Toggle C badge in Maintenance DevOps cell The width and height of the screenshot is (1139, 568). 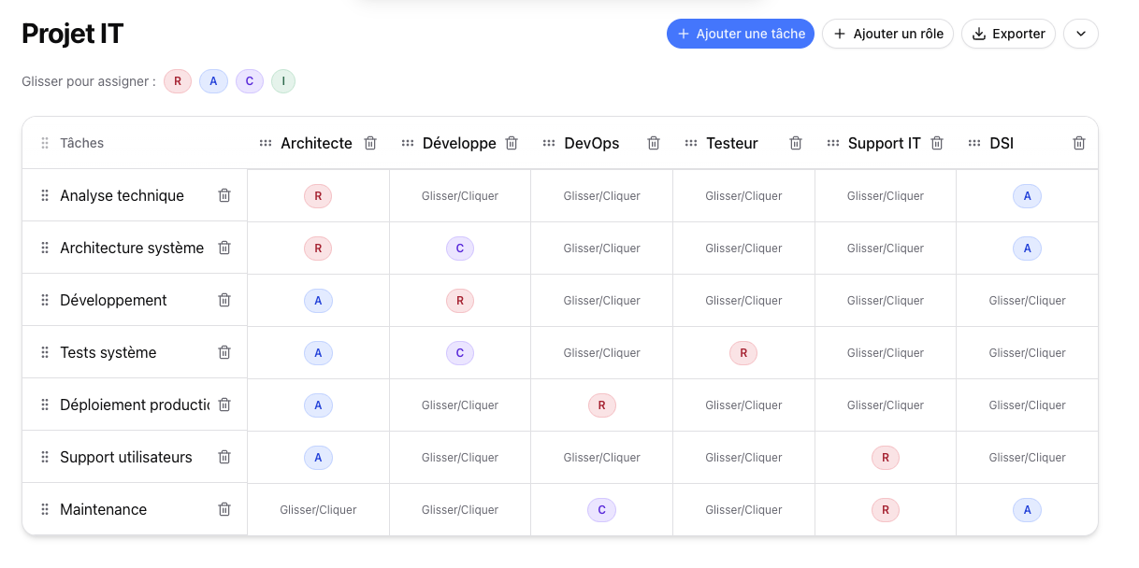(601, 509)
